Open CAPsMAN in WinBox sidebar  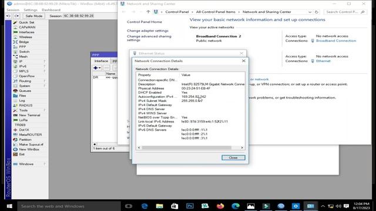pos(27,28)
